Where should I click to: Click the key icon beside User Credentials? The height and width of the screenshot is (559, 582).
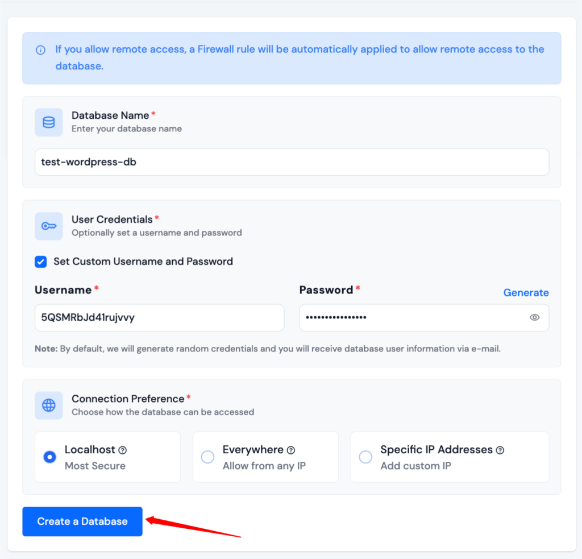tap(49, 226)
